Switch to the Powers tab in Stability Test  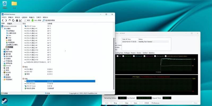133,53
